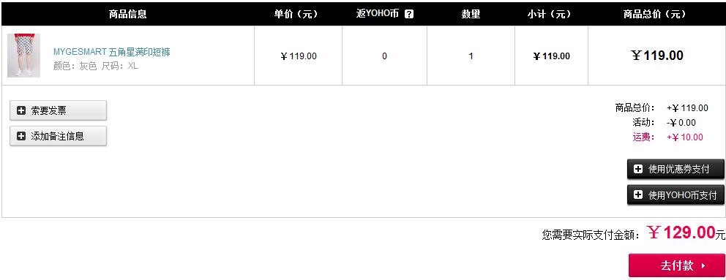
Task: Click the plus icon on 使用优惠券支付
Action: point(638,170)
